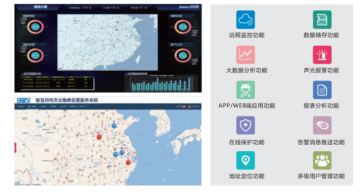Click the red alert count badge in navbar

tap(184, 106)
